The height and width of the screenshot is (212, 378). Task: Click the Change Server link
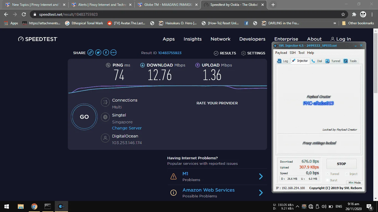[127, 128]
